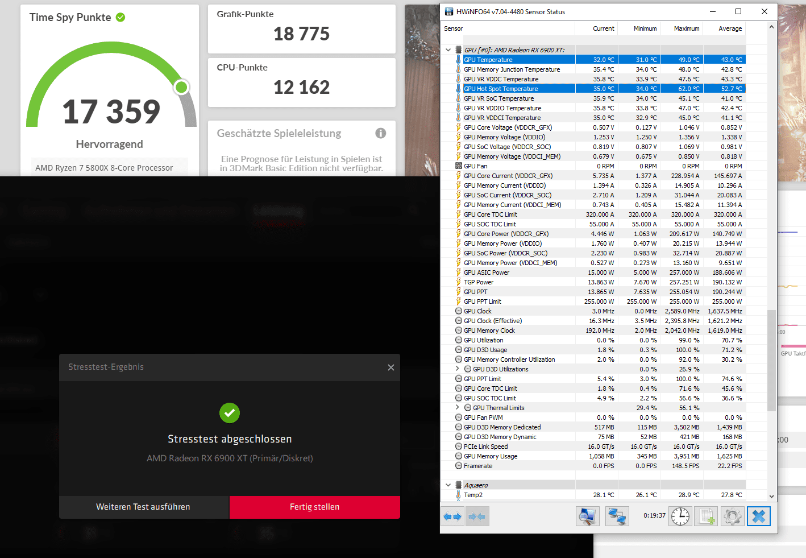The width and height of the screenshot is (806, 558).
Task: Open the remote network monitors icon
Action: click(x=617, y=516)
